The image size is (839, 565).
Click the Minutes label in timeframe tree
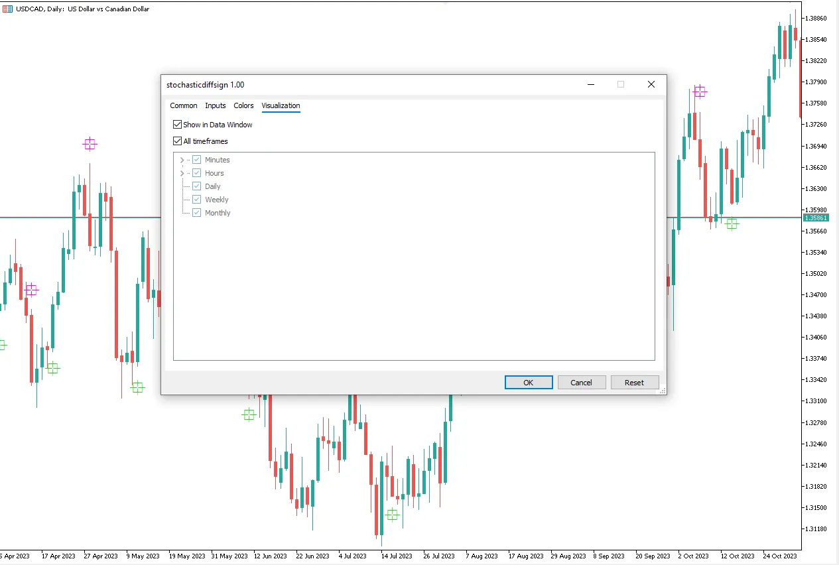click(217, 160)
